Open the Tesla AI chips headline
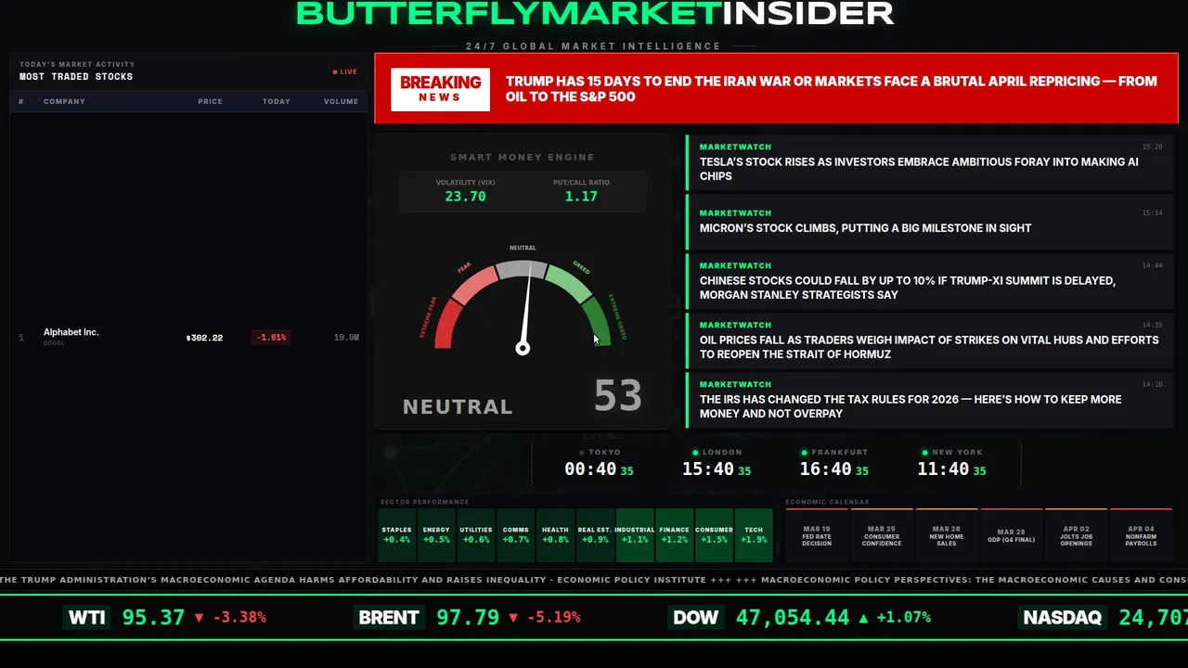The height and width of the screenshot is (668, 1188). (930, 162)
